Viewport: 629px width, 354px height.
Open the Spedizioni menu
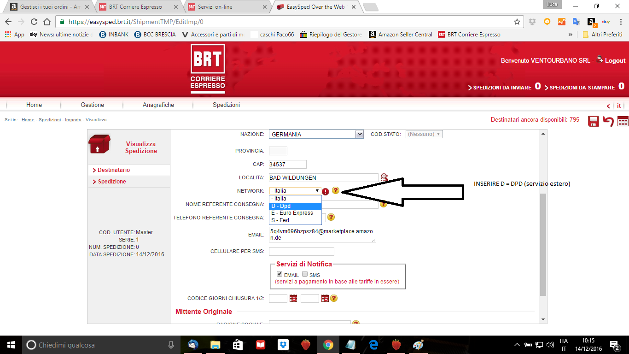(226, 105)
